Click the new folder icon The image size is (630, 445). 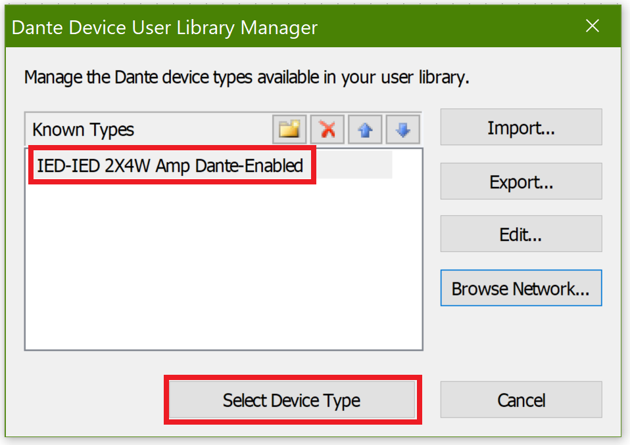coord(289,129)
